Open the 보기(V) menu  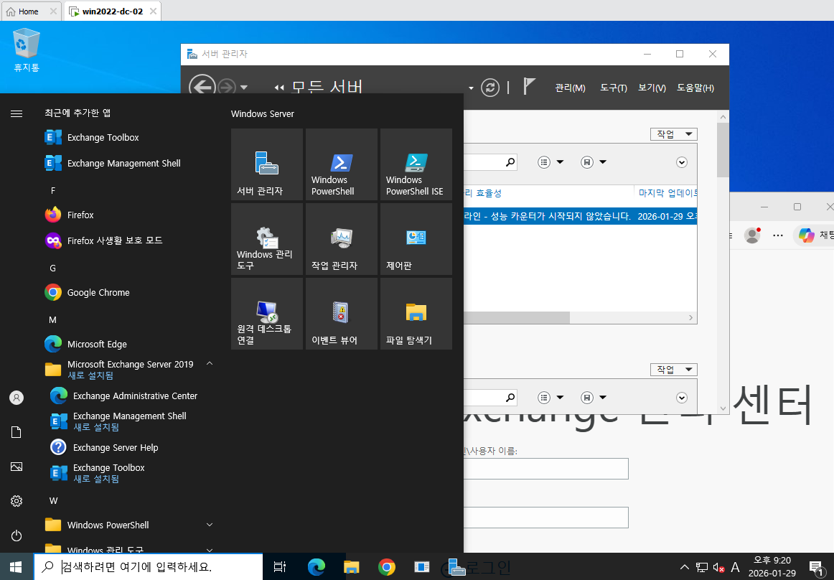[652, 88]
